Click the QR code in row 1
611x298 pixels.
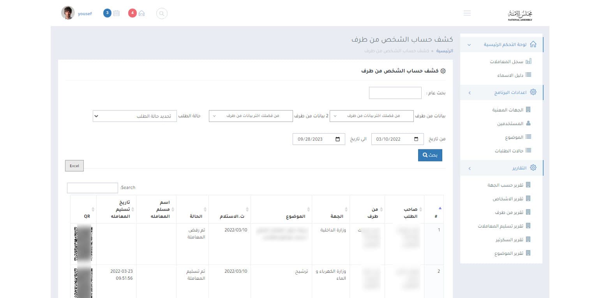[x=83, y=243]
